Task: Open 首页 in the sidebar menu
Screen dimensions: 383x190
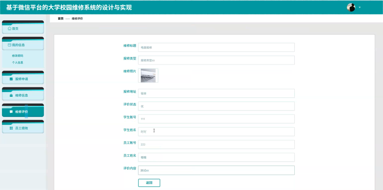Action: coord(23,27)
